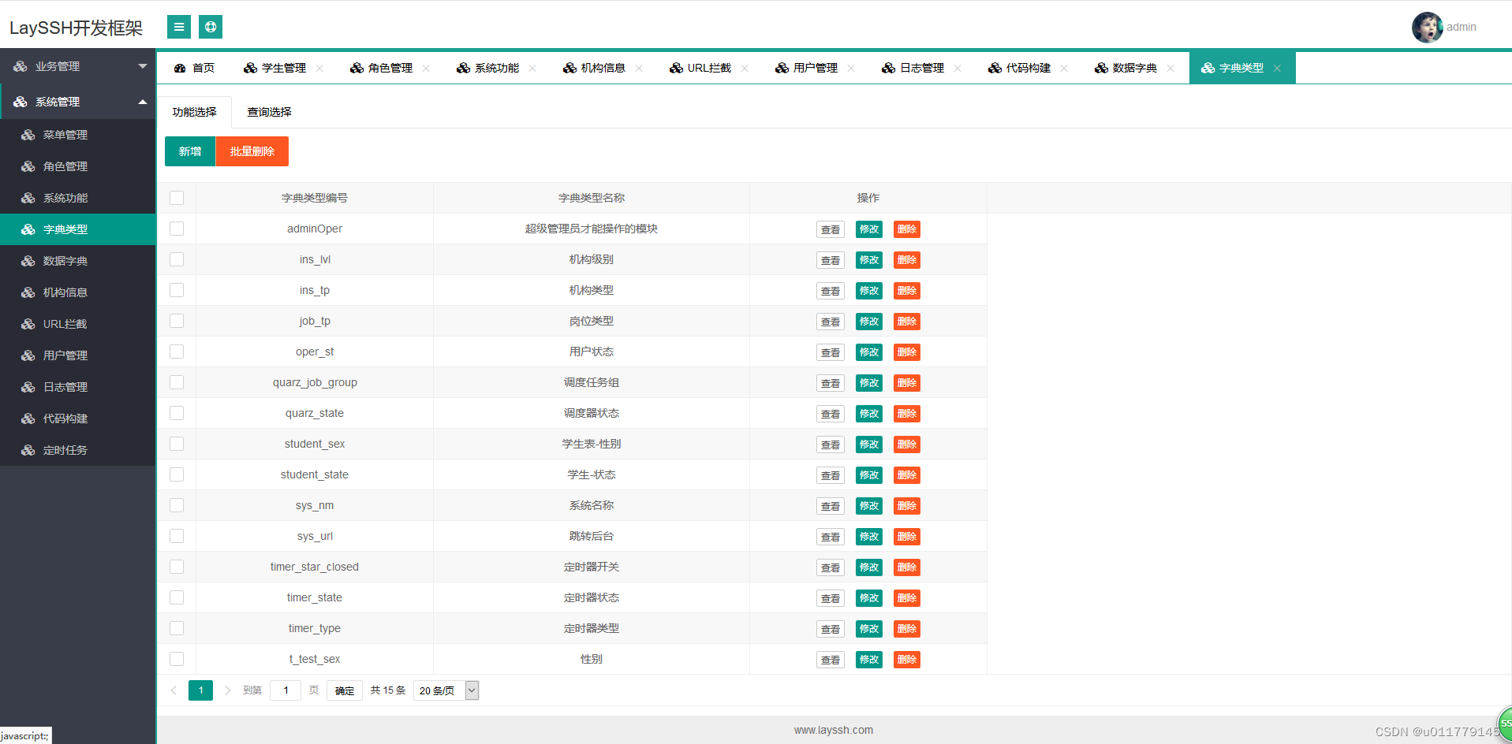1512x744 pixels.
Task: Open 代码构建 from the sidebar
Action: click(64, 418)
